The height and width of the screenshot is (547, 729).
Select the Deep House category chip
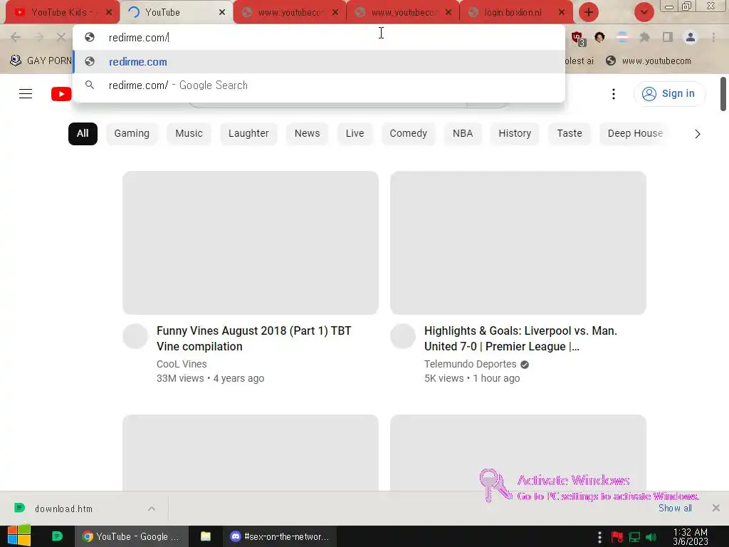pos(635,133)
